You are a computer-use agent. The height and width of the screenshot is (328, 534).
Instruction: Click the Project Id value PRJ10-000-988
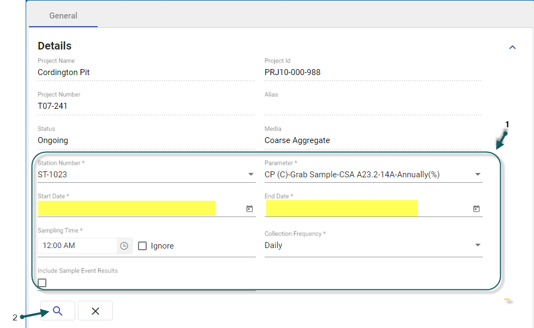click(x=296, y=72)
